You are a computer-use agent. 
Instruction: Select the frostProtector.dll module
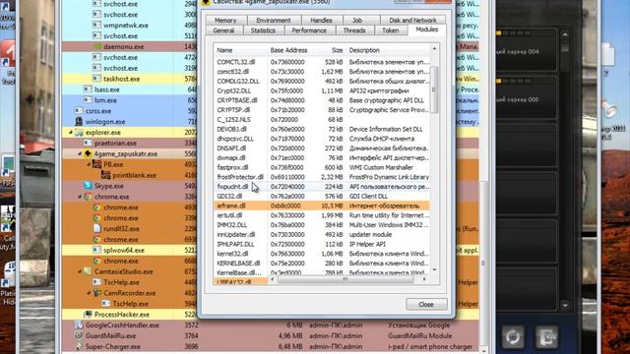pos(322,177)
